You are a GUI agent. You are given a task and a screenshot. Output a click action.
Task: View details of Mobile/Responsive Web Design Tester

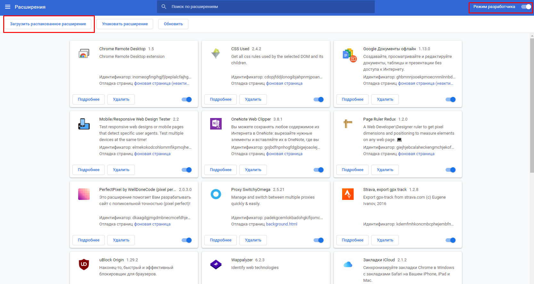coord(89,170)
